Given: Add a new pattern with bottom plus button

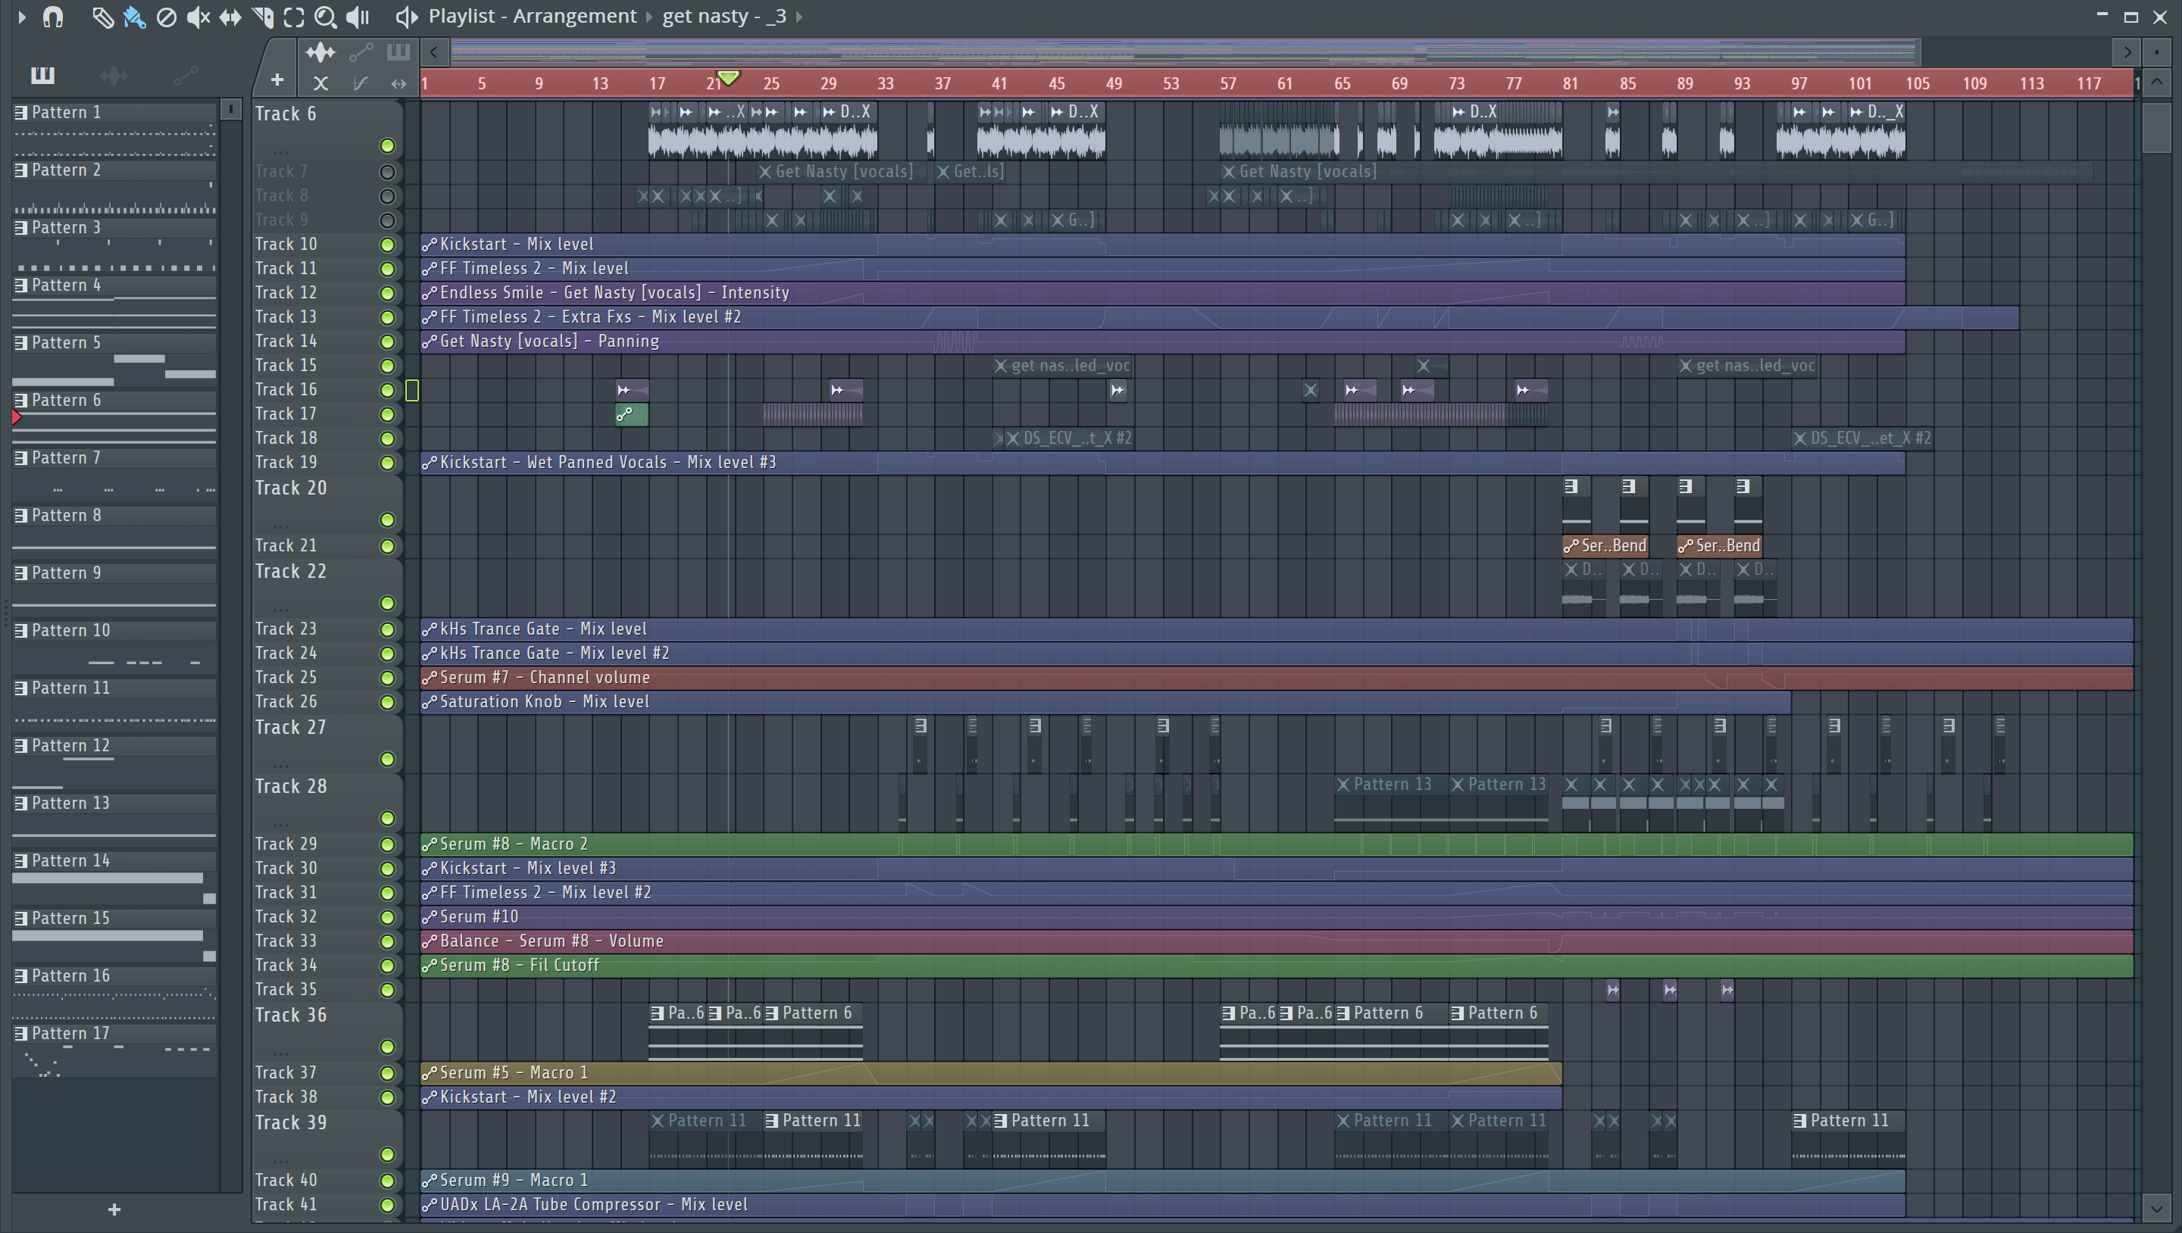Looking at the screenshot, I should pyautogui.click(x=114, y=1210).
